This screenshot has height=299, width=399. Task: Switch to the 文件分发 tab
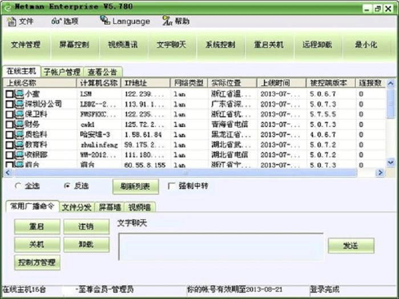pyautogui.click(x=77, y=207)
